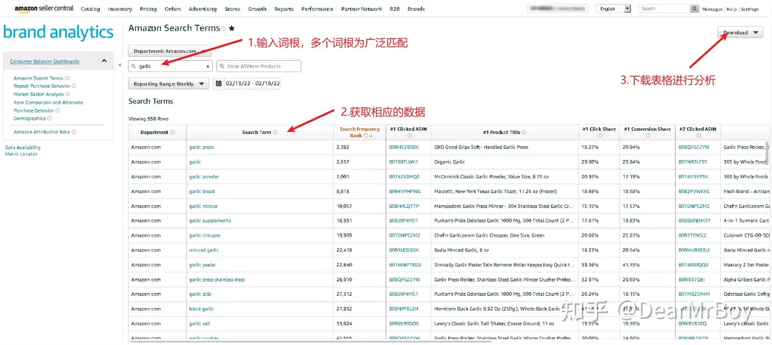Click info icon next to Purchase Behavior
772x345 pixels.
tap(57, 110)
